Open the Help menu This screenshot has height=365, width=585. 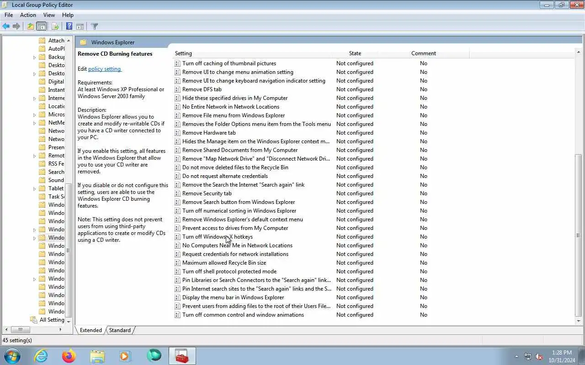[x=68, y=15]
